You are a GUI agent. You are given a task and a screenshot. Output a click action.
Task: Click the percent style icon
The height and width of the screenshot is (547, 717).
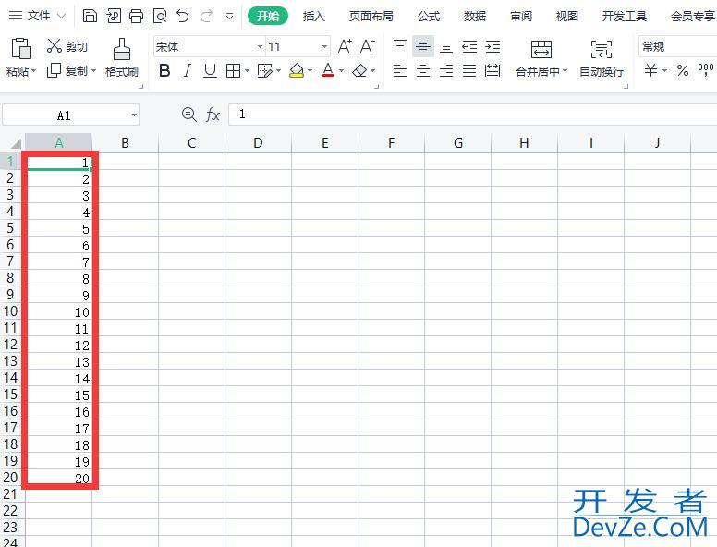coord(683,70)
